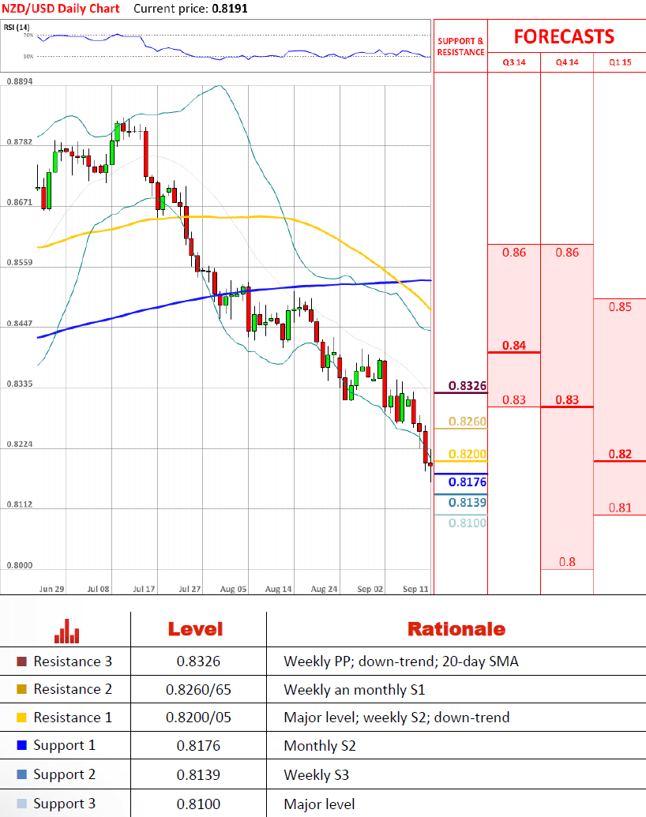The image size is (646, 817).
Task: Click the 'Support 1' row label
Action: (x=64, y=746)
